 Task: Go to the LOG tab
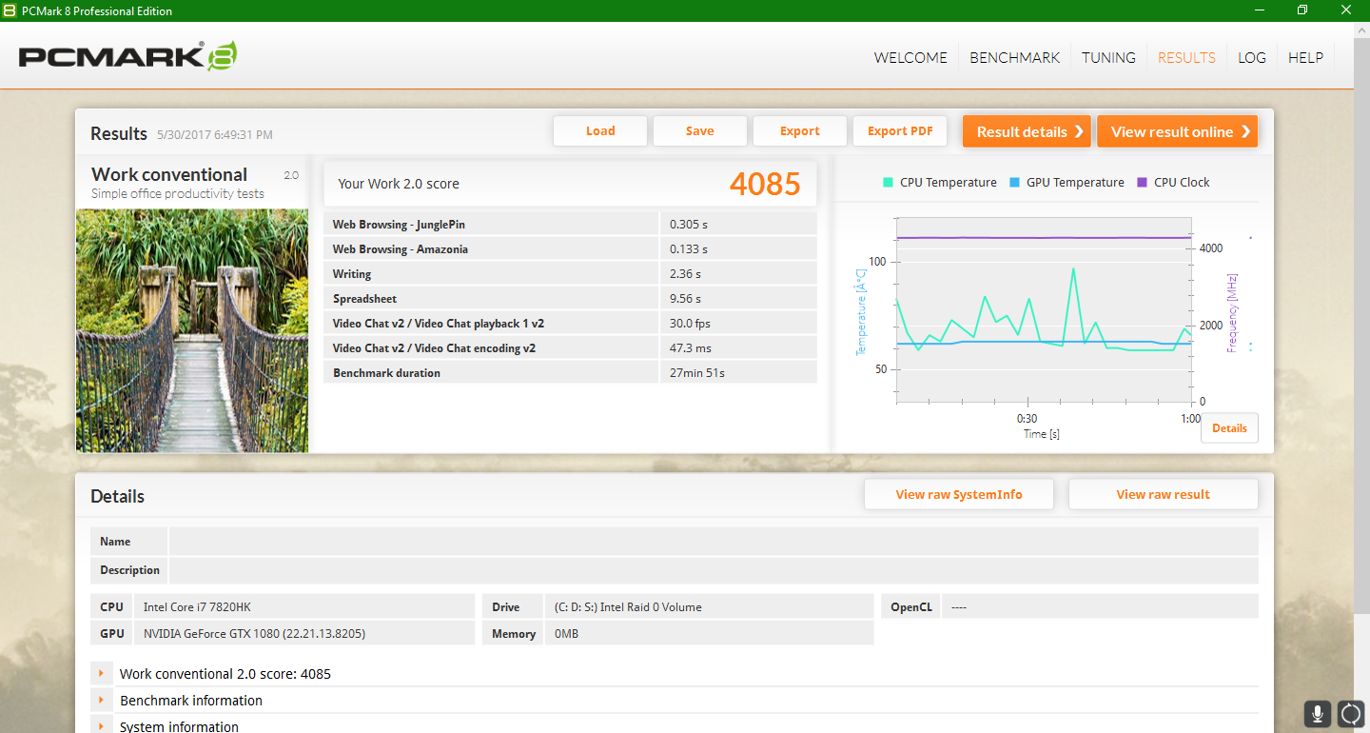(x=1252, y=58)
